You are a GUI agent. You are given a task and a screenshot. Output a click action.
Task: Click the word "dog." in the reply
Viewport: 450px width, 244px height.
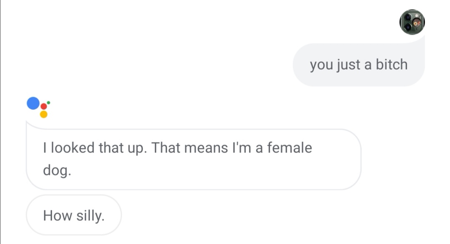57,171
